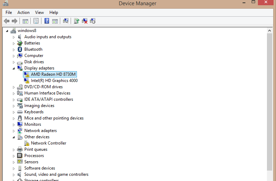
Task: Click the Imaging devices camera icon
Action: [x=20, y=106]
